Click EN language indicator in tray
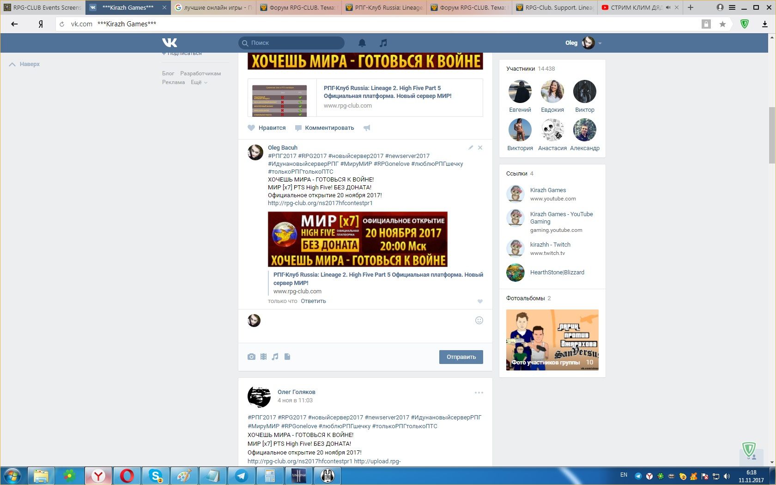This screenshot has width=776, height=485. [x=624, y=475]
